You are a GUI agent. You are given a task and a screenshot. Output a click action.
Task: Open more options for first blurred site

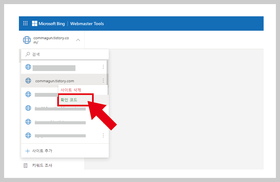click(x=103, y=67)
